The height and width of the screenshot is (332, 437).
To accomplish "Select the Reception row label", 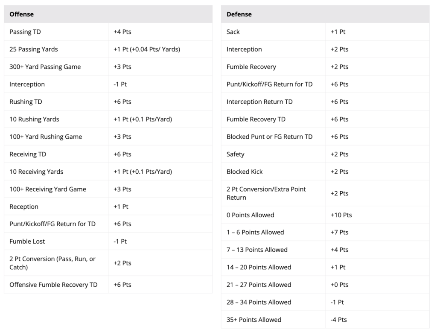I will [24, 207].
